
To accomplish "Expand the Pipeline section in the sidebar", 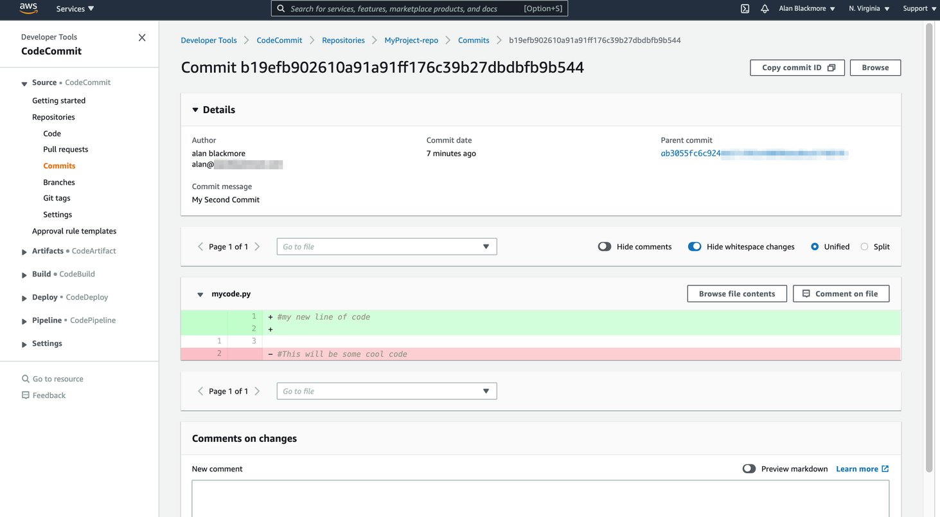I will point(24,320).
